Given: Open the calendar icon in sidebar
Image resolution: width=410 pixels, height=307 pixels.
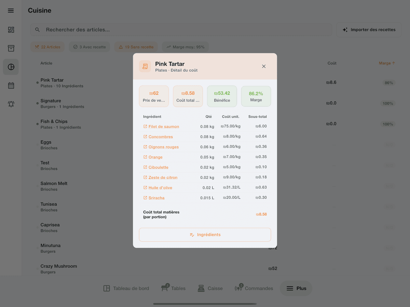Looking at the screenshot, I should 11,85.
